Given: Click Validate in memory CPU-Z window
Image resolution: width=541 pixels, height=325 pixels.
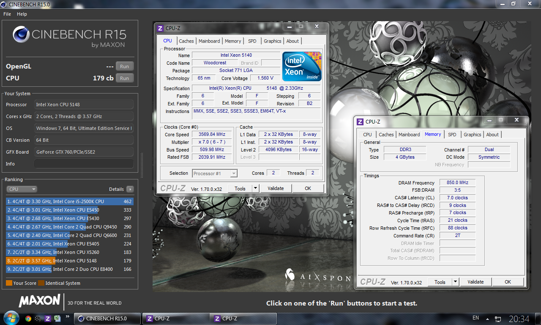Looking at the screenshot, I should [475, 282].
